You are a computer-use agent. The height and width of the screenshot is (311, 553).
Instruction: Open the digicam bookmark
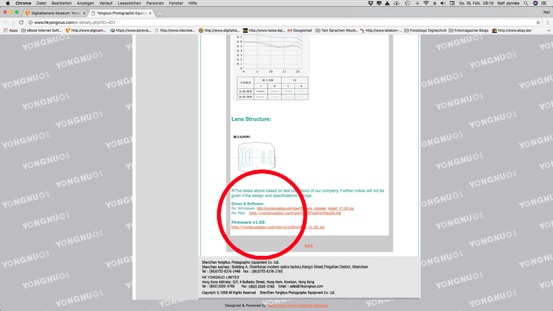(86, 30)
